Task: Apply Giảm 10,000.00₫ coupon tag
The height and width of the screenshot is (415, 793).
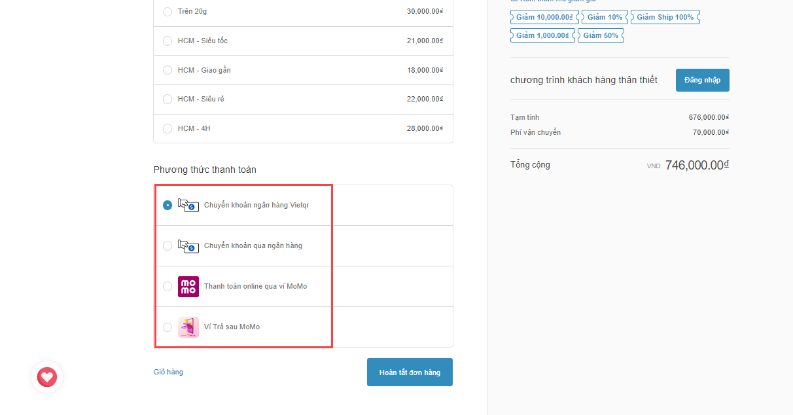Action: coord(544,17)
